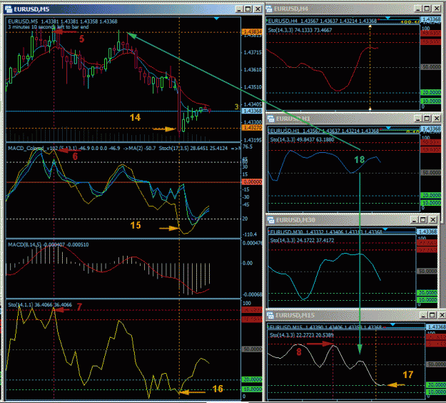The height and width of the screenshot is (403, 446).
Task: Click the EURUSD,M30 window chart icon
Action: pos(271,220)
